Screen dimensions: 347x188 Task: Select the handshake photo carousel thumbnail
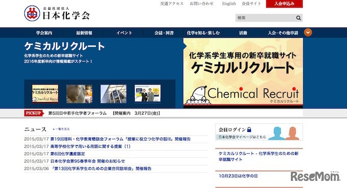click(x=147, y=94)
